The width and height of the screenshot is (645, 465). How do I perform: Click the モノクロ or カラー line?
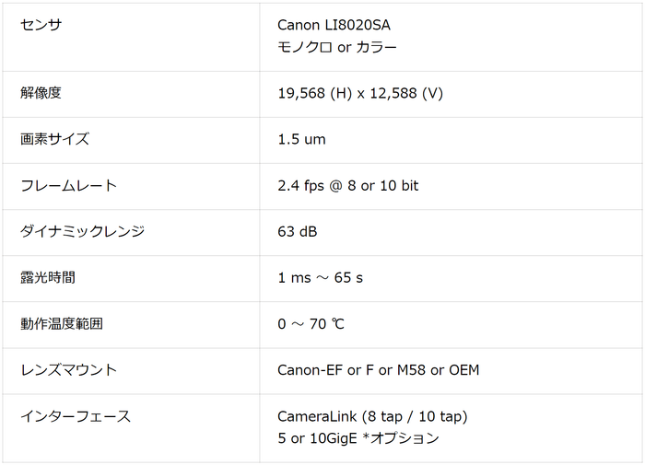tap(337, 47)
